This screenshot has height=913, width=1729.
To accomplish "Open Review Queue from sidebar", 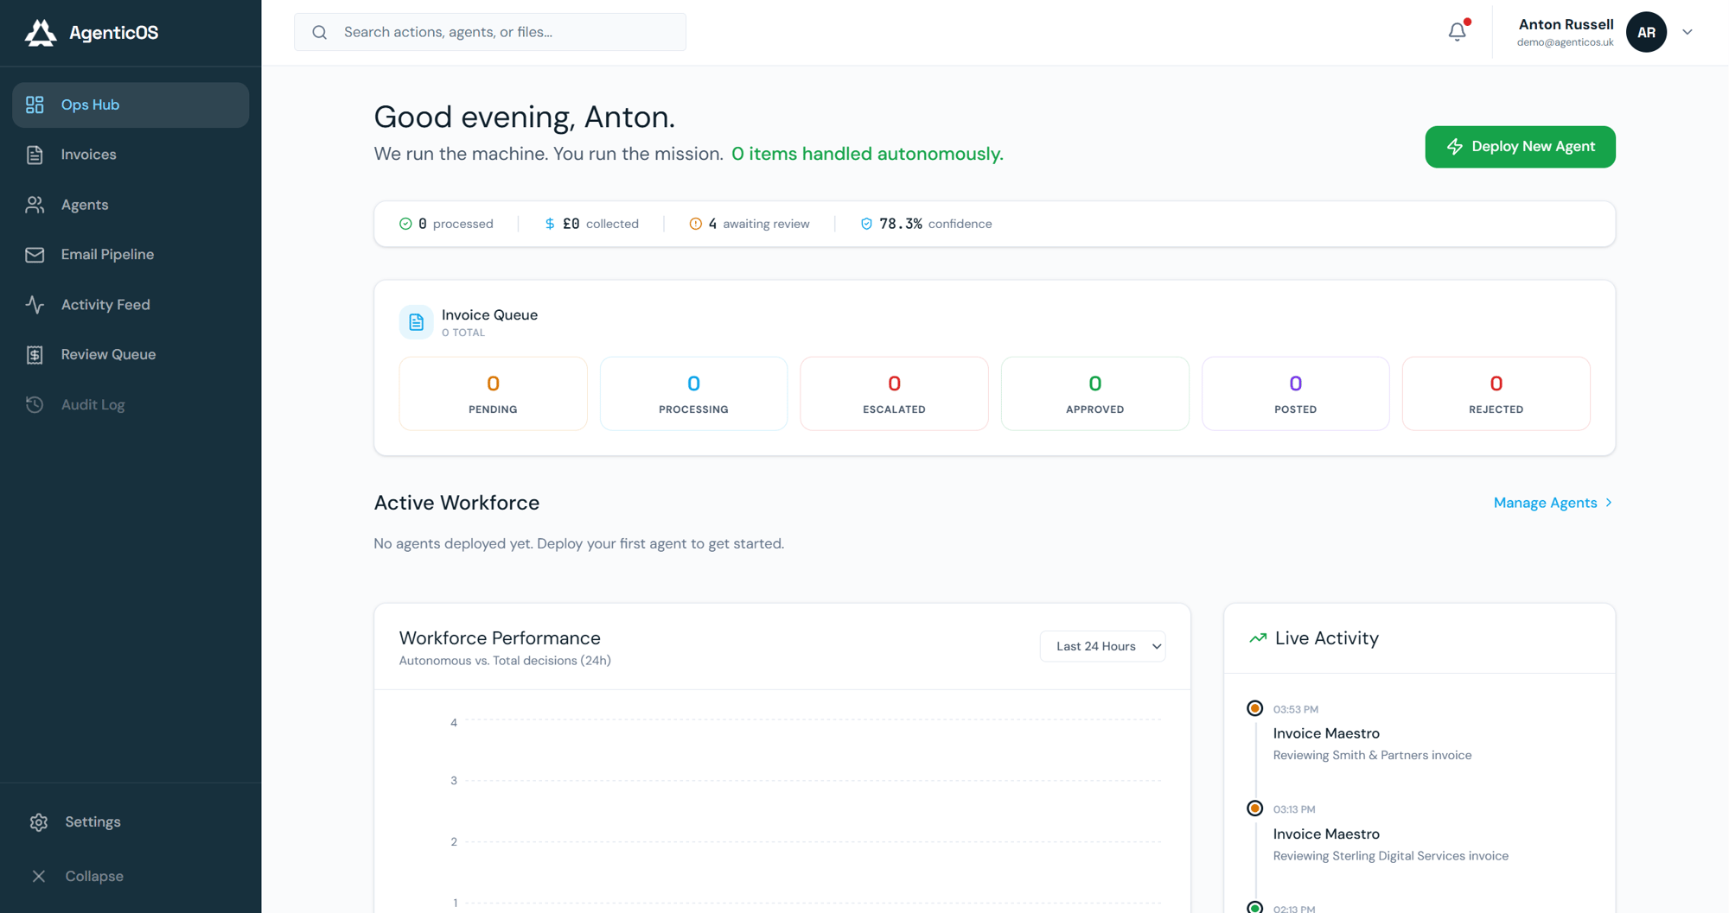I will click(x=131, y=355).
